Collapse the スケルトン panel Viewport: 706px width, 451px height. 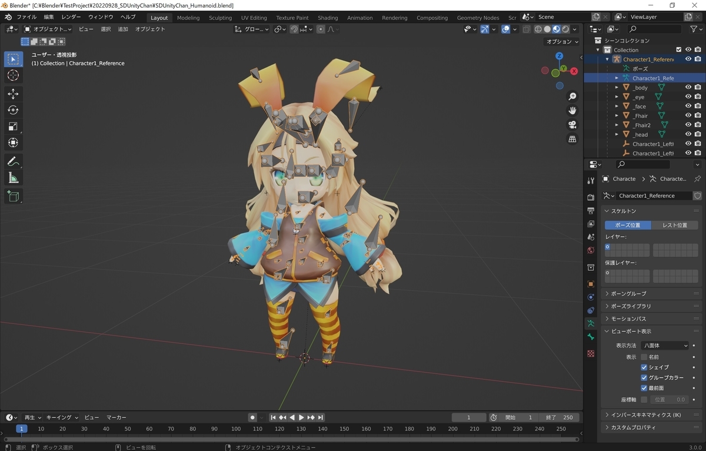click(652, 211)
